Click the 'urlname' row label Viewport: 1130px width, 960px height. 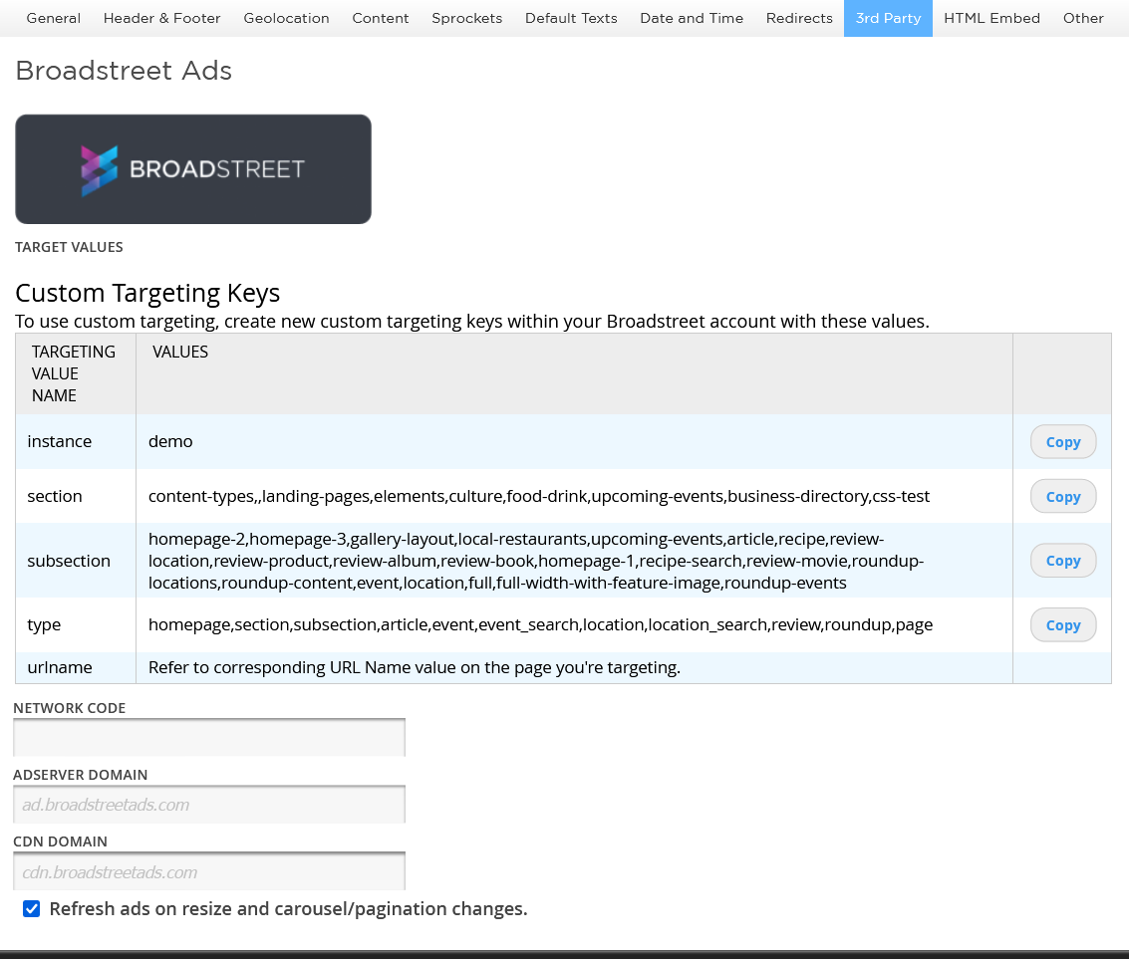click(x=60, y=667)
